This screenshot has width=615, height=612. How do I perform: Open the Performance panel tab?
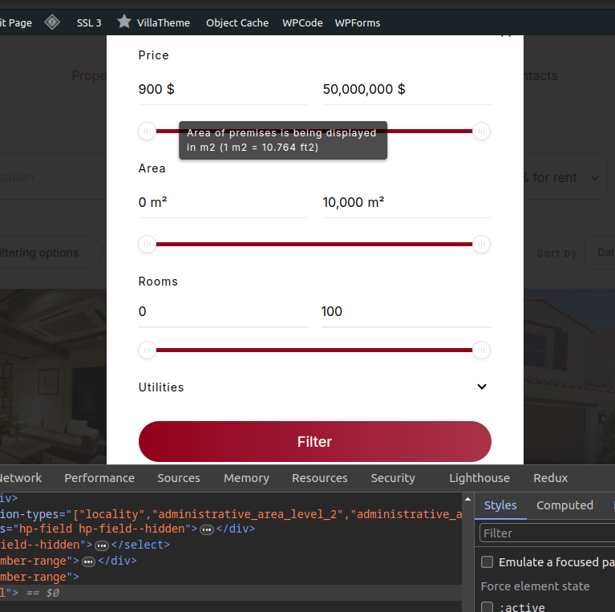click(x=99, y=478)
